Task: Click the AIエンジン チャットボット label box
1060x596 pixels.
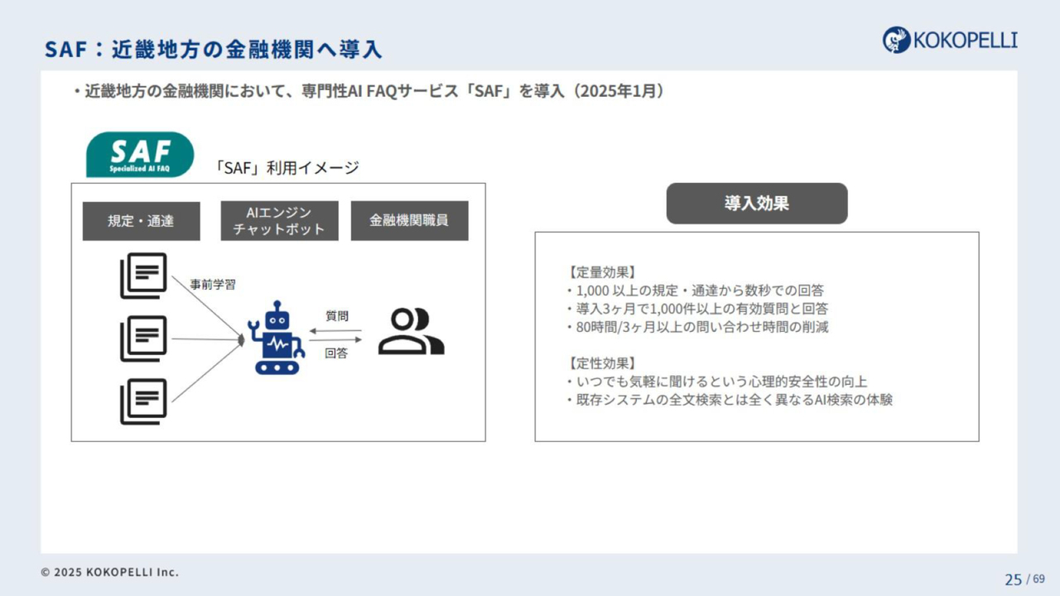Action: (x=279, y=221)
